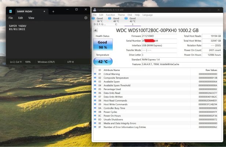This screenshot has width=226, height=147.
Task: Click the Raw Values column header
Action: click(211, 70)
